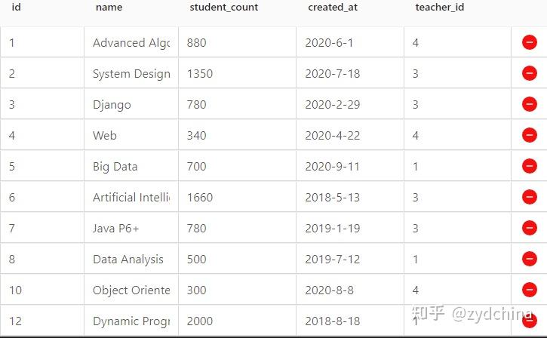Viewport: 547px width, 338px height.
Task: Select the teacher_id column header
Action: coord(440,8)
